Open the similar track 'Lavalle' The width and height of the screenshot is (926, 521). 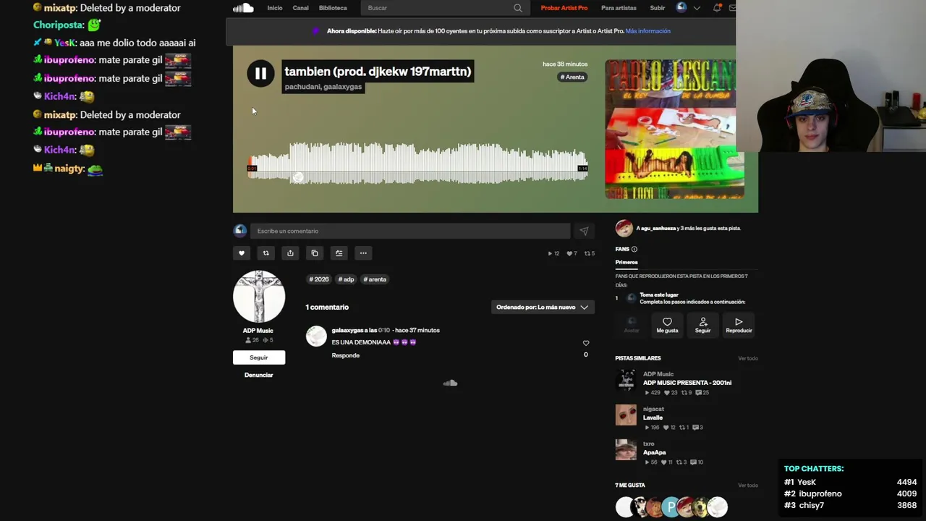(653, 418)
